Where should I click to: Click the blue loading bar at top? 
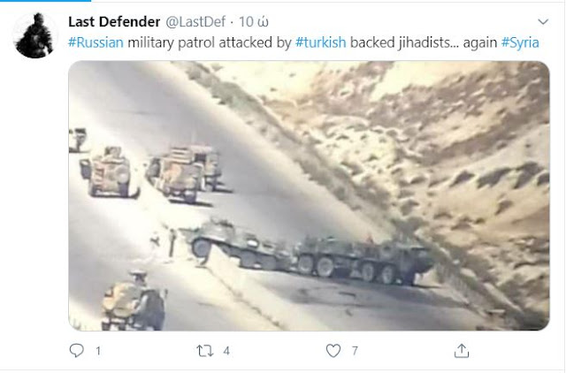pos(45,1)
